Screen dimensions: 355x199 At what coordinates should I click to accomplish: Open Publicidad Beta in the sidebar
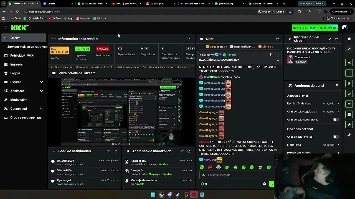(x=24, y=56)
